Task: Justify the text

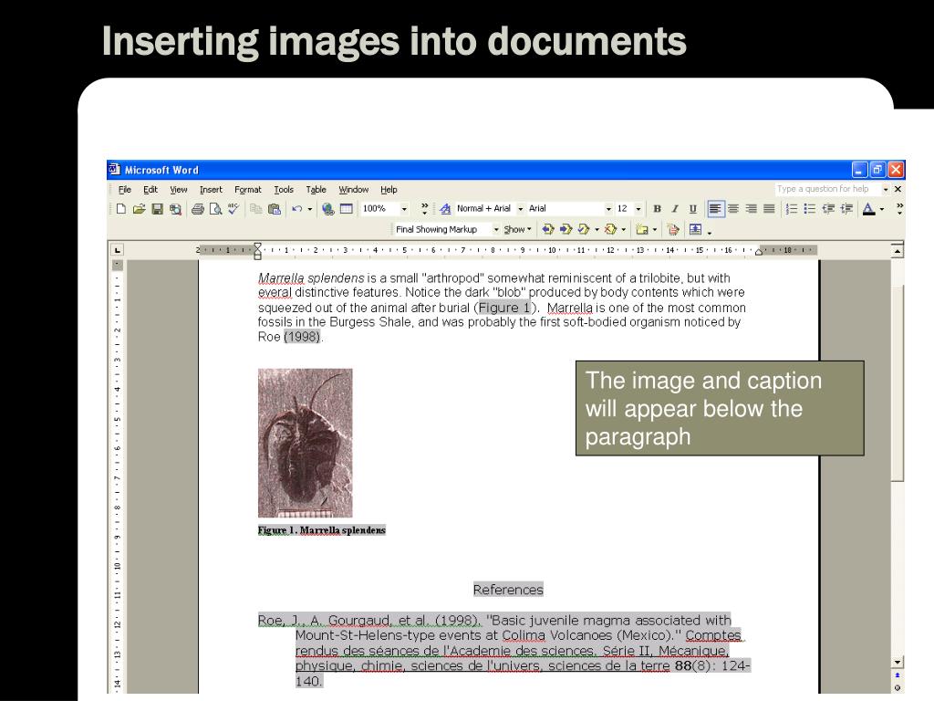Action: click(x=770, y=209)
